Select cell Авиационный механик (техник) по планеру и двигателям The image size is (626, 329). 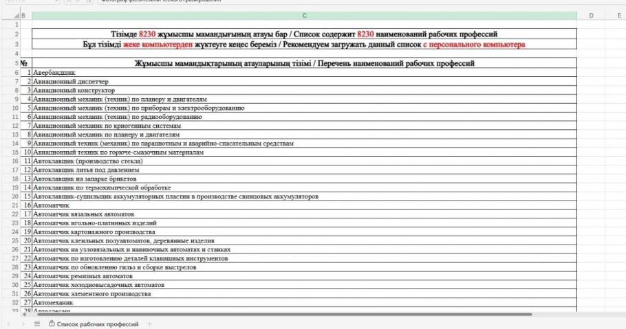pos(304,99)
